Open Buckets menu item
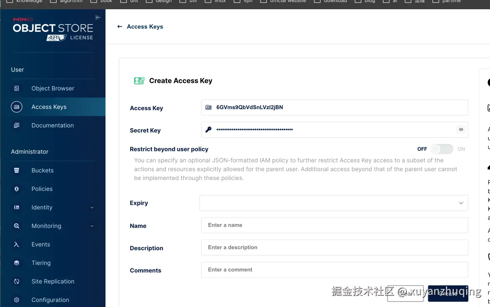Viewport: 490px width, 307px height. tap(53, 170)
